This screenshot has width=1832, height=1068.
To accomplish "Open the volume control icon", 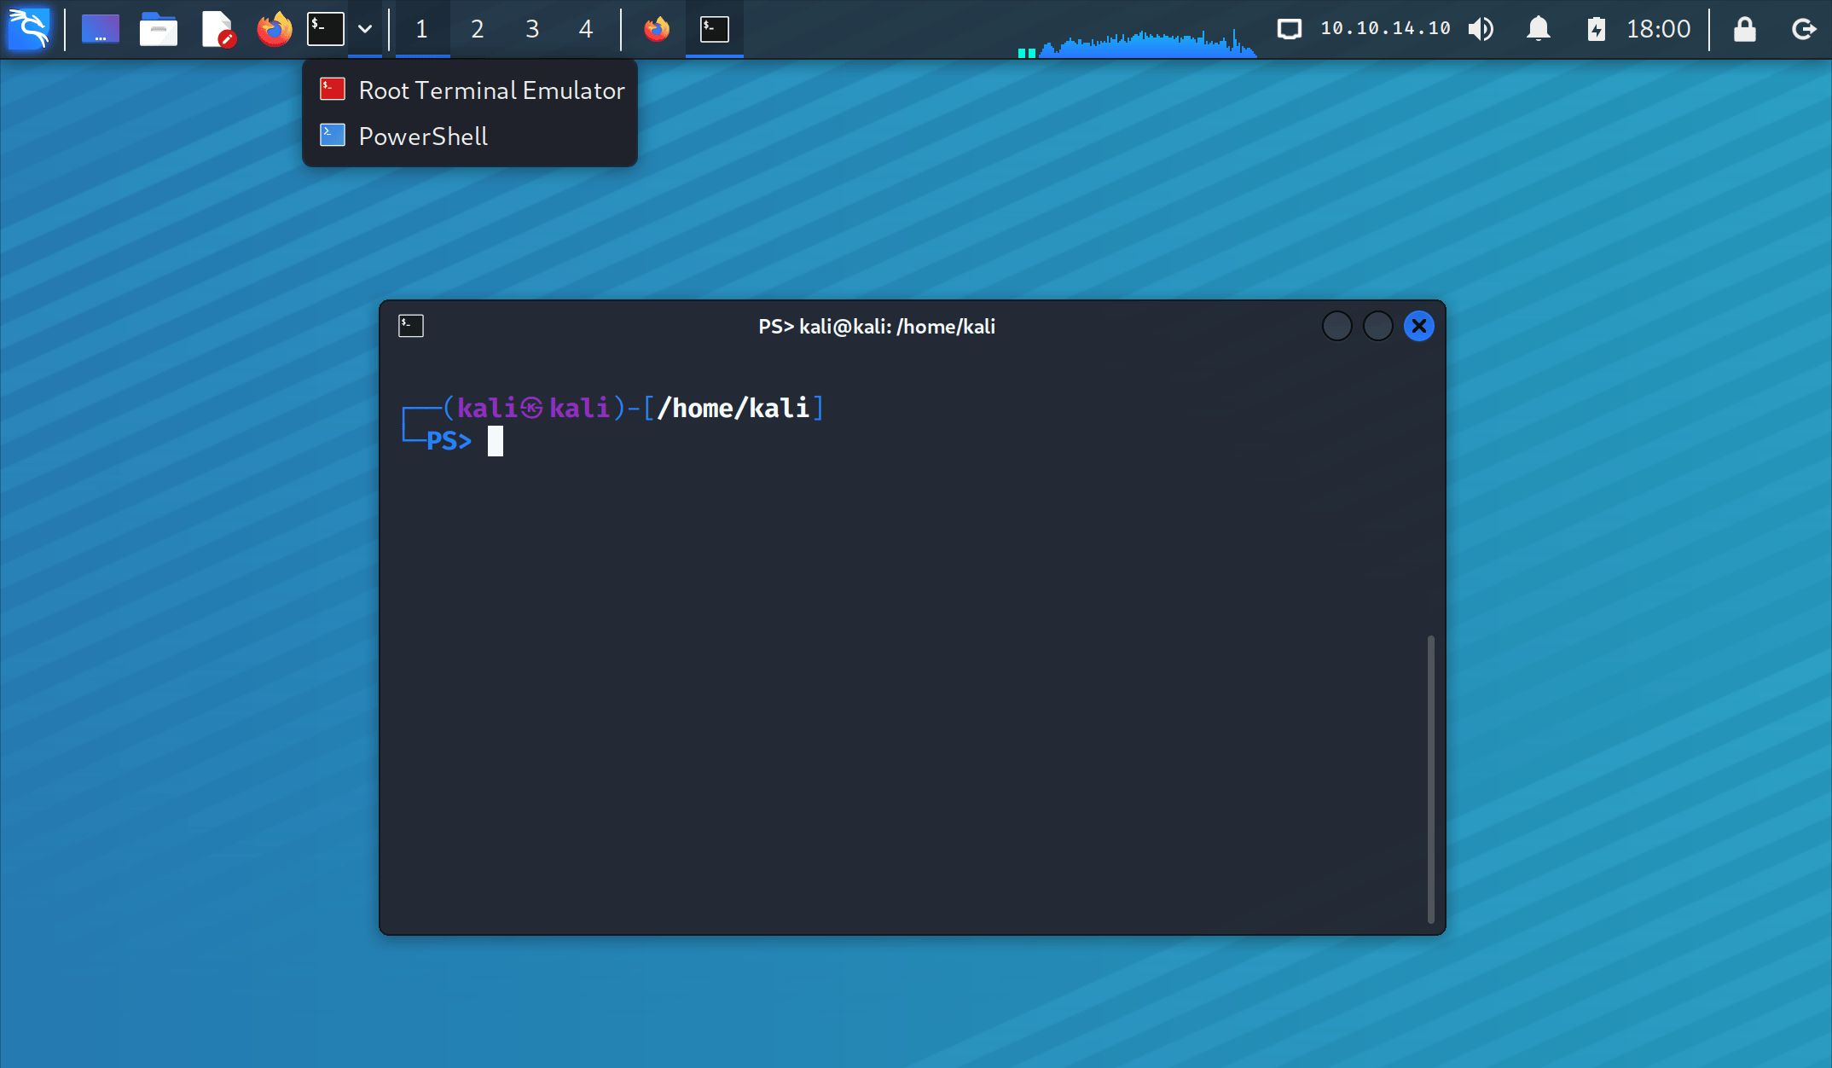I will coord(1481,29).
